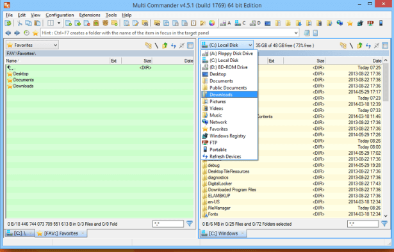This screenshot has width=394, height=252.
Task: Select the [FAV:] Favorites tab
Action: tap(61, 233)
